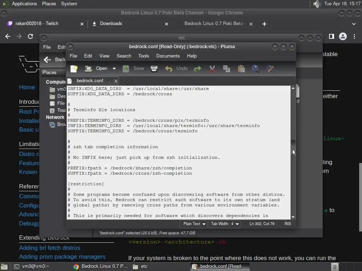Open the Chrome profile avatar

[343, 36]
